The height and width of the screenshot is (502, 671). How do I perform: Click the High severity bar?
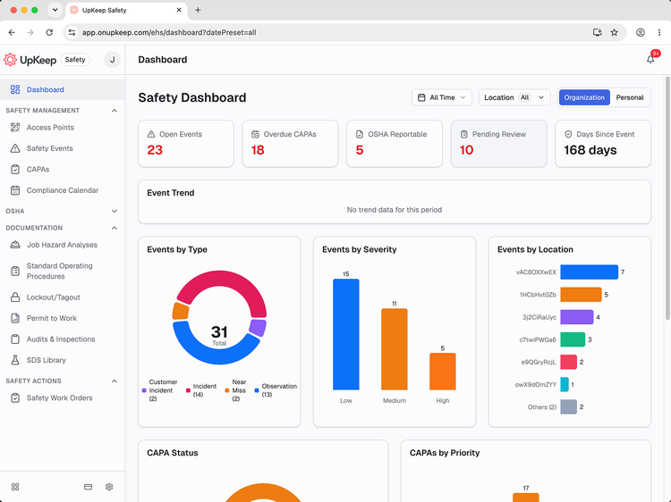pos(443,372)
